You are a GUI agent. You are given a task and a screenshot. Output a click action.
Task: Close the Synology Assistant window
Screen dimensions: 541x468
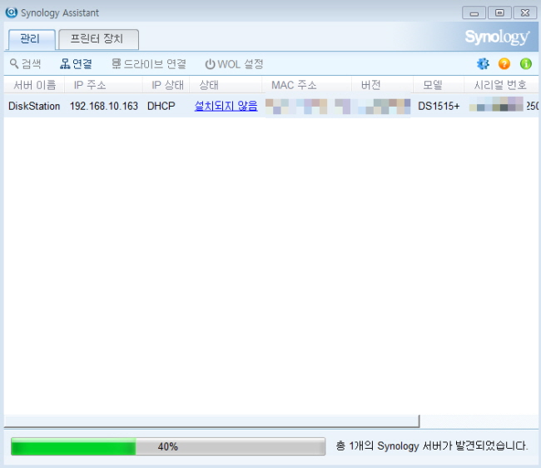(525, 13)
